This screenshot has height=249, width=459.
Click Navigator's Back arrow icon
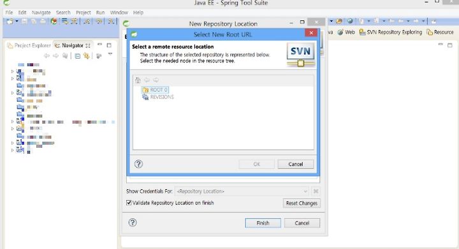coord(47,55)
